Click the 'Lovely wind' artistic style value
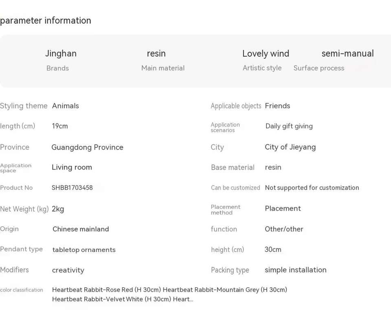The image size is (391, 311). coord(266,54)
